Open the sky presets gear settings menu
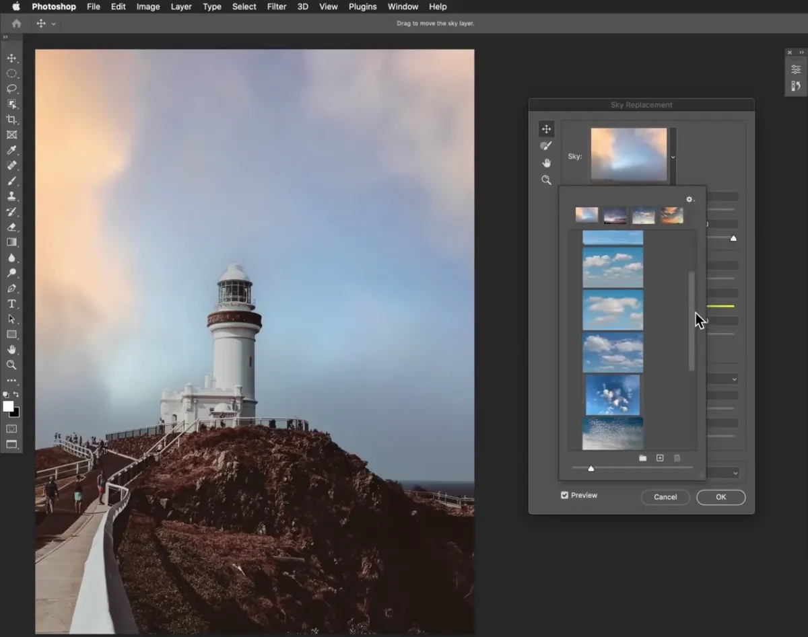Image resolution: width=808 pixels, height=637 pixels. 689,199
